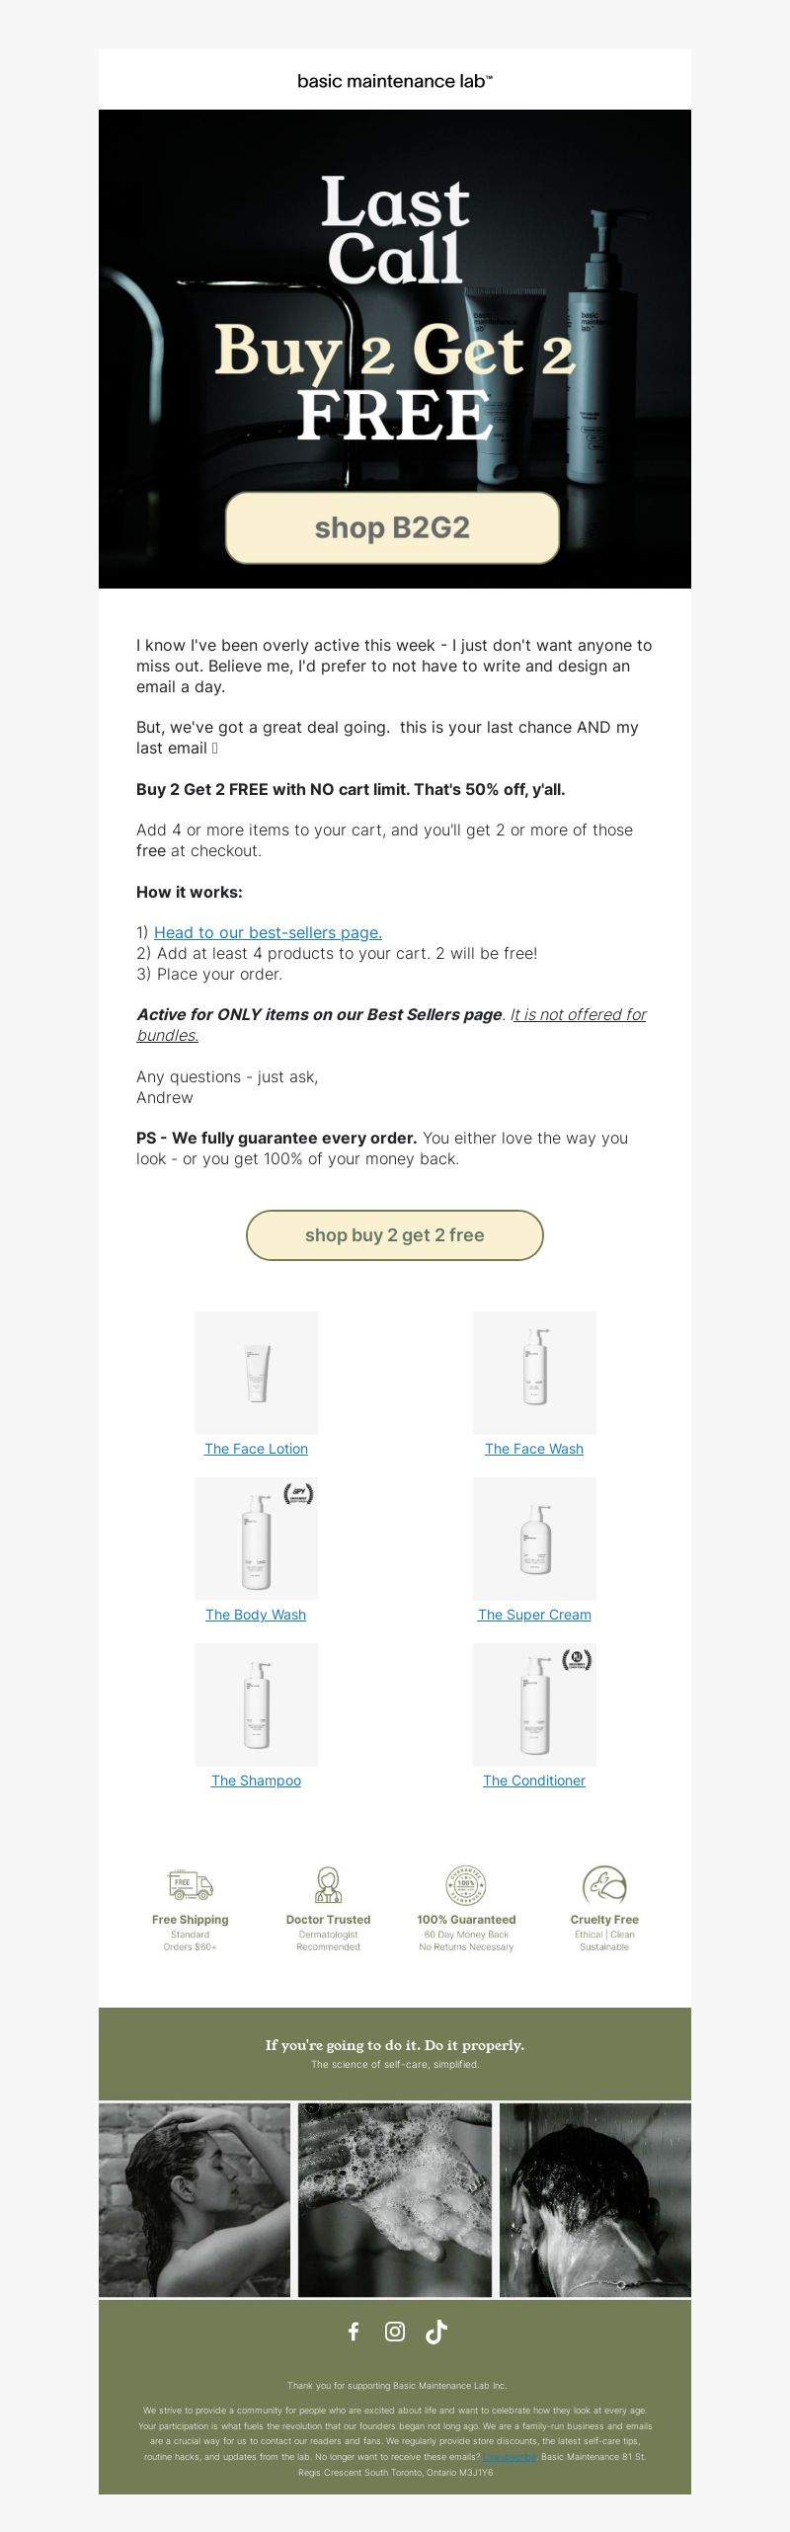Open The Super Cream link
Viewport: 790px width, 2532px height.
coord(534,1615)
